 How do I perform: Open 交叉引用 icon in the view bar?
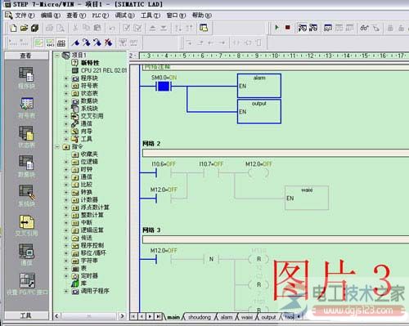point(26,222)
